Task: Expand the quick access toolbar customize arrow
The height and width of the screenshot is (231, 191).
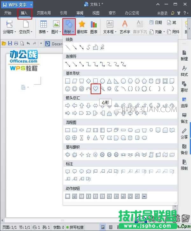Action: [x=41, y=43]
